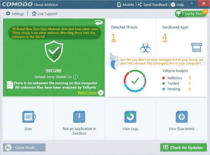Switch view with the curved arrow icon
This screenshot has width=210, height=155.
99,22
